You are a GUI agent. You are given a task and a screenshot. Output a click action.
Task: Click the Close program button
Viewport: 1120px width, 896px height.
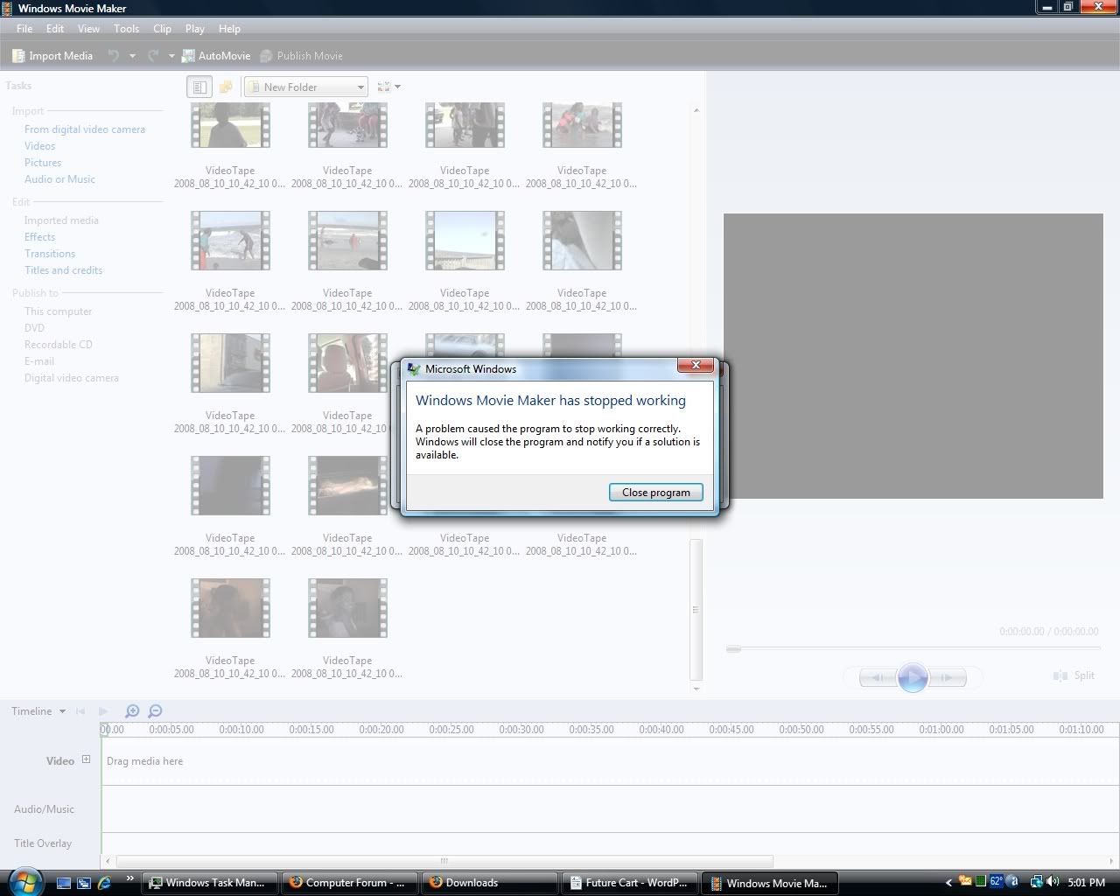point(655,493)
